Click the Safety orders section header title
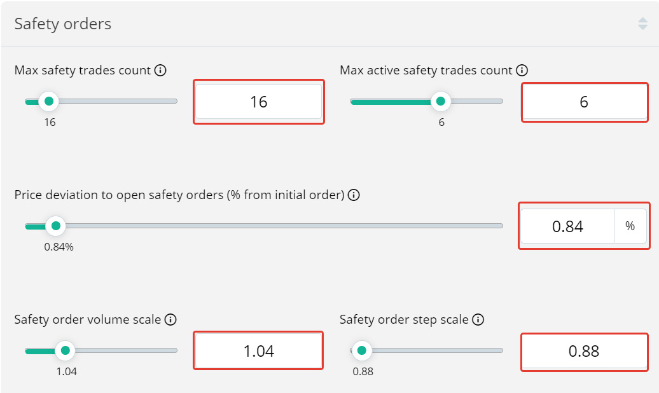 [x=63, y=24]
